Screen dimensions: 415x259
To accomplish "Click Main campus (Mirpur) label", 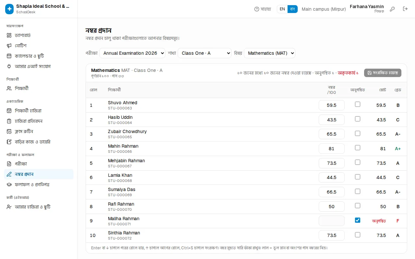I will click(324, 9).
